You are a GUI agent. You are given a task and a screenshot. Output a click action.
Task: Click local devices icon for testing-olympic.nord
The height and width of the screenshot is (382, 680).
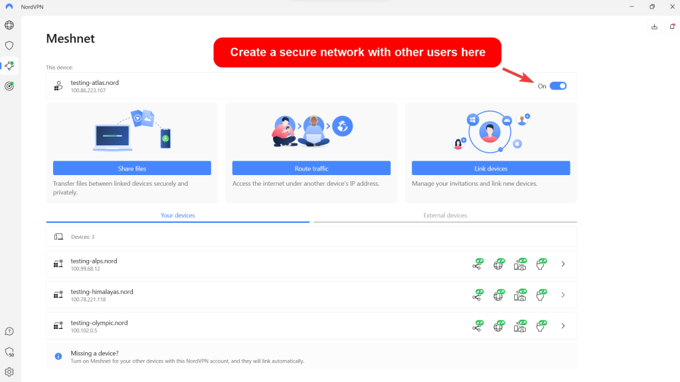[520, 326]
